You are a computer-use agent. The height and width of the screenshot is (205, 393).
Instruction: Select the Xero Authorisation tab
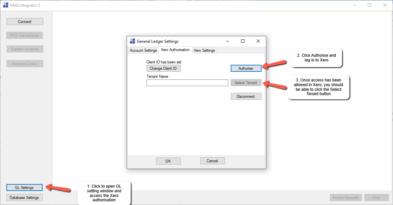(x=175, y=50)
